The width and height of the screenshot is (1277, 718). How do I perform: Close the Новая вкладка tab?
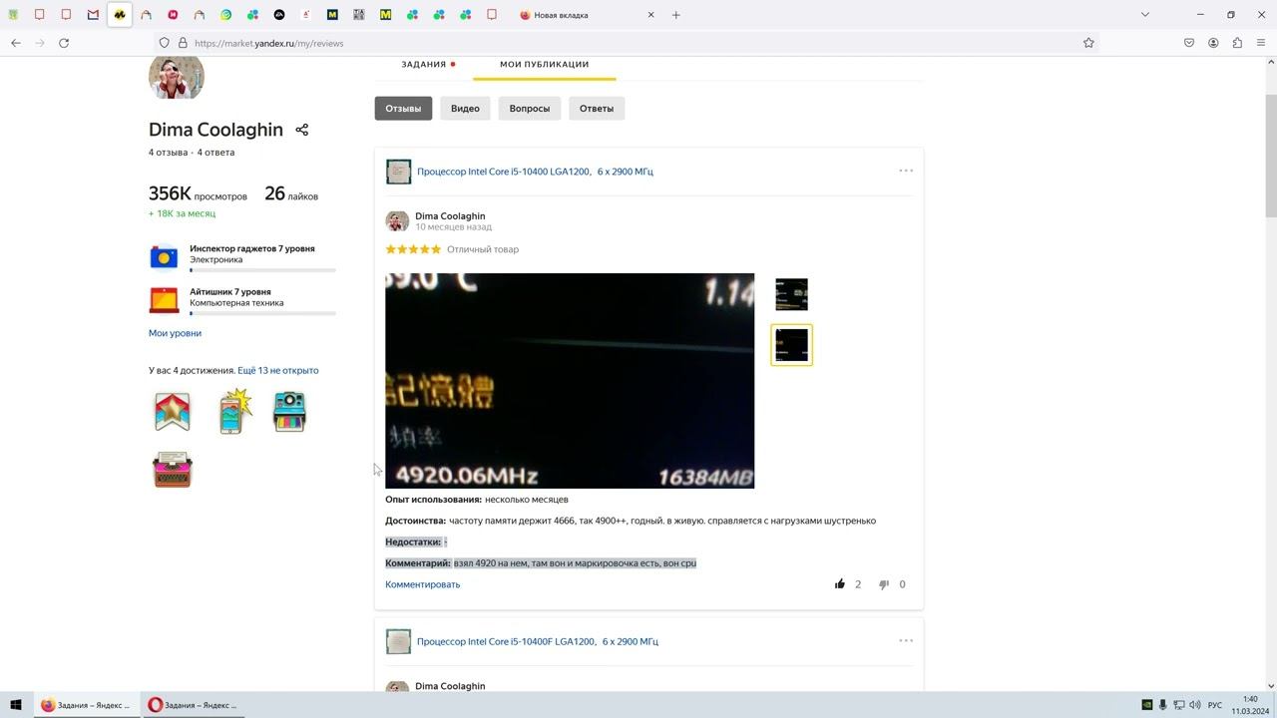[650, 15]
